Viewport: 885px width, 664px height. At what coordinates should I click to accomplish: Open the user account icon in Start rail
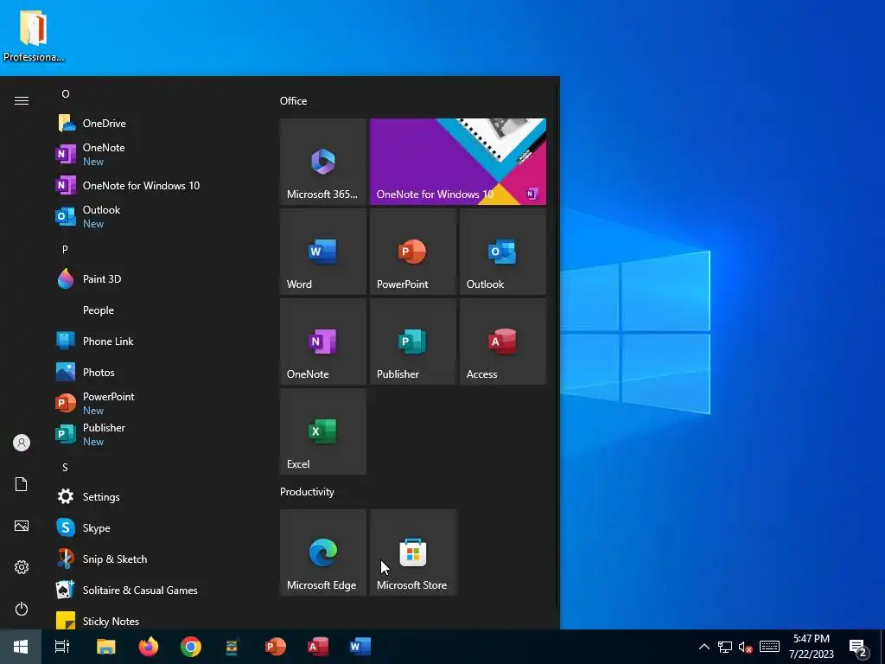coord(22,443)
